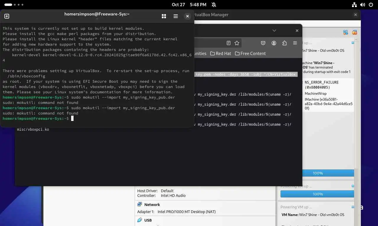
Task: Open Firefox Pocket save icon
Action: [x=263, y=43]
